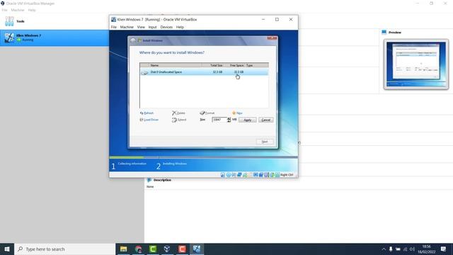This screenshot has width=453, height=255.
Task: Click the VM preview thumbnail
Action: pos(416,64)
